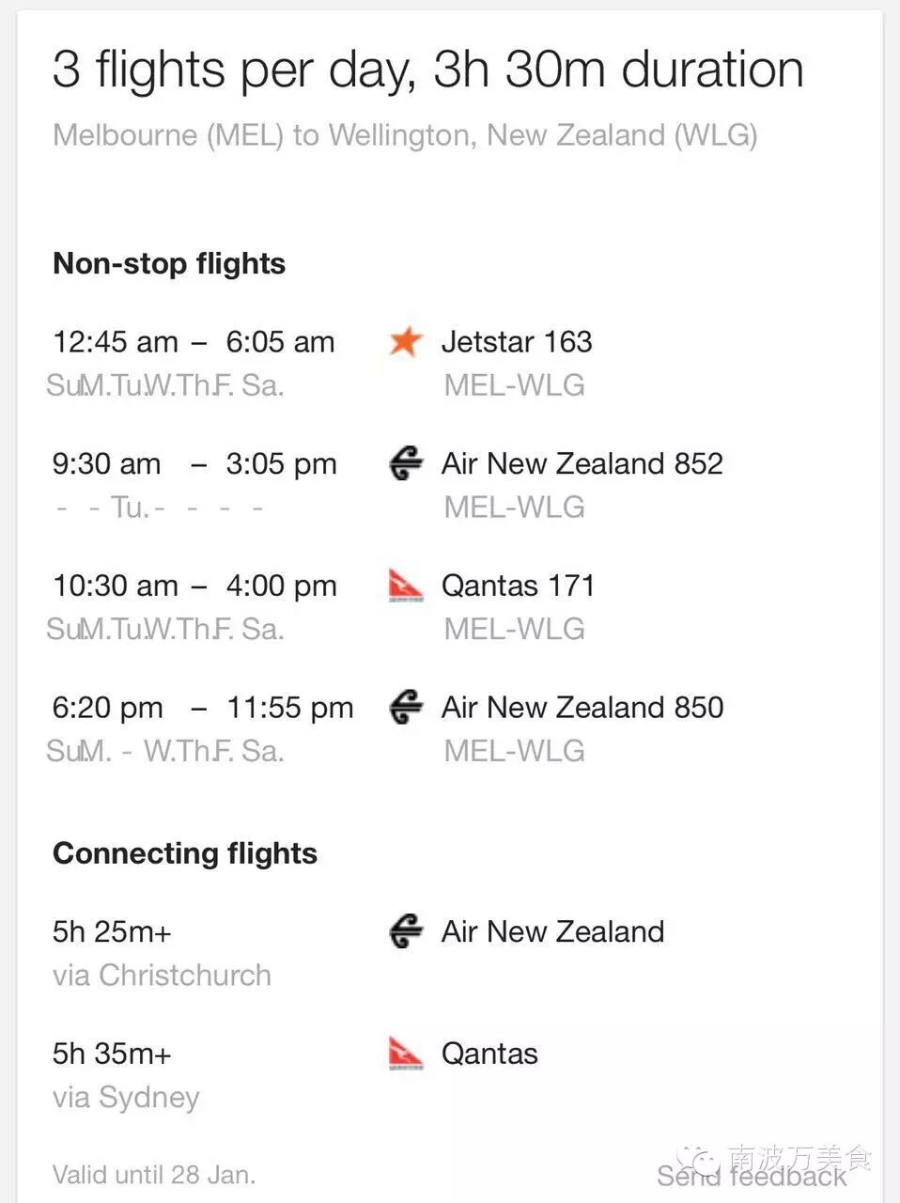This screenshot has width=900, height=1203.
Task: Open connecting option via Sydney
Action: pyautogui.click(x=126, y=1098)
